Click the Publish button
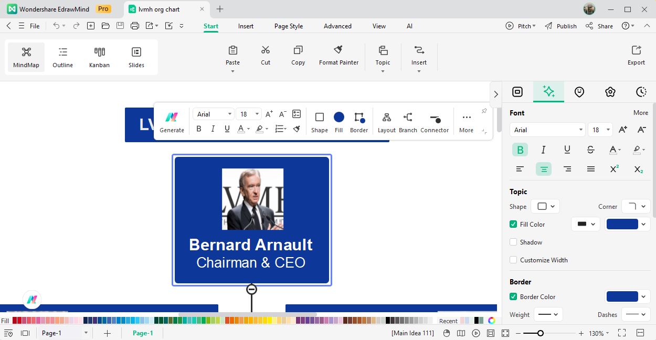This screenshot has width=656, height=340. (x=560, y=26)
